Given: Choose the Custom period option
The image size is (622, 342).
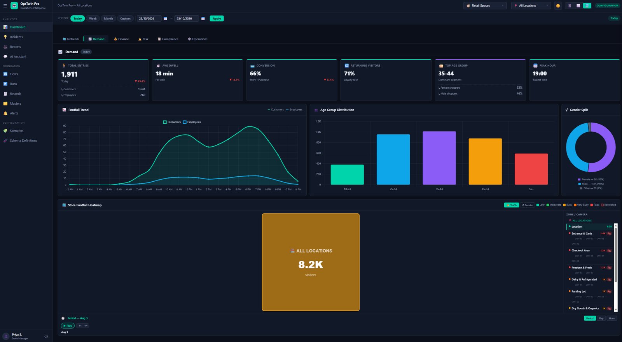Looking at the screenshot, I should 125,19.
